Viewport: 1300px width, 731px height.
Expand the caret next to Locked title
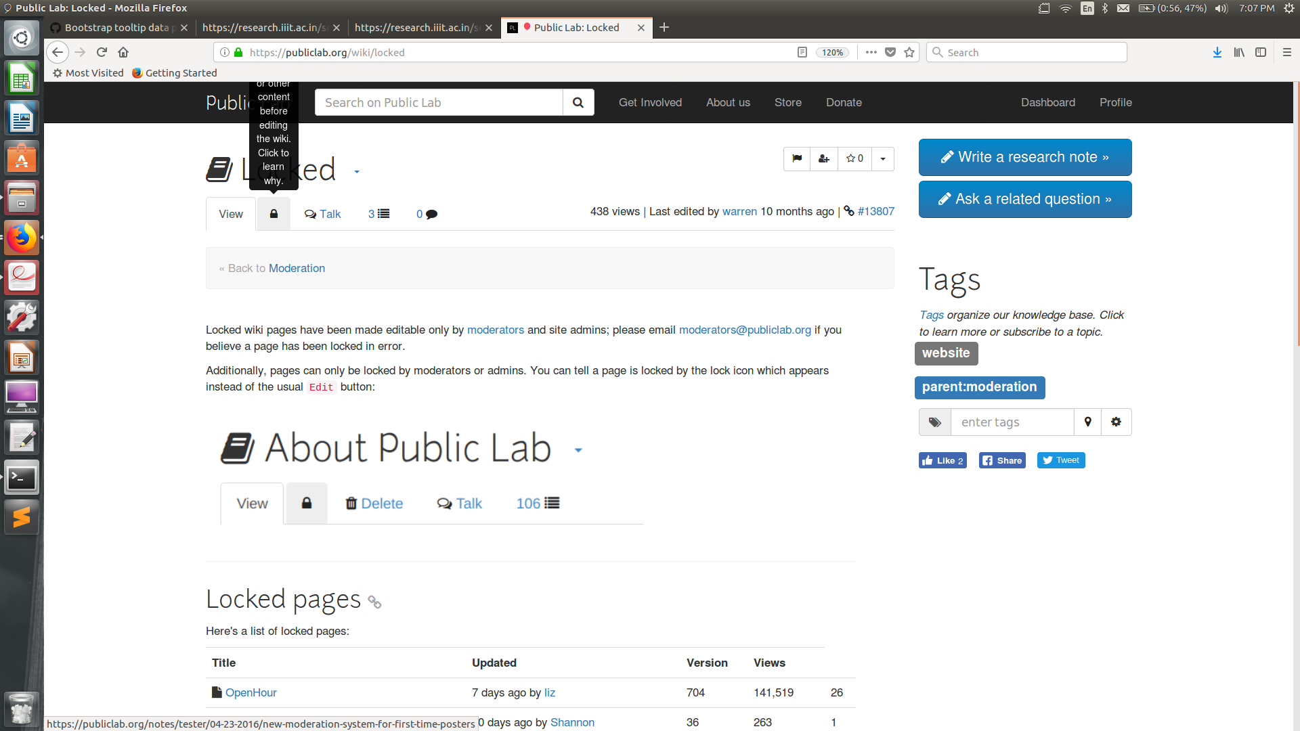point(357,172)
